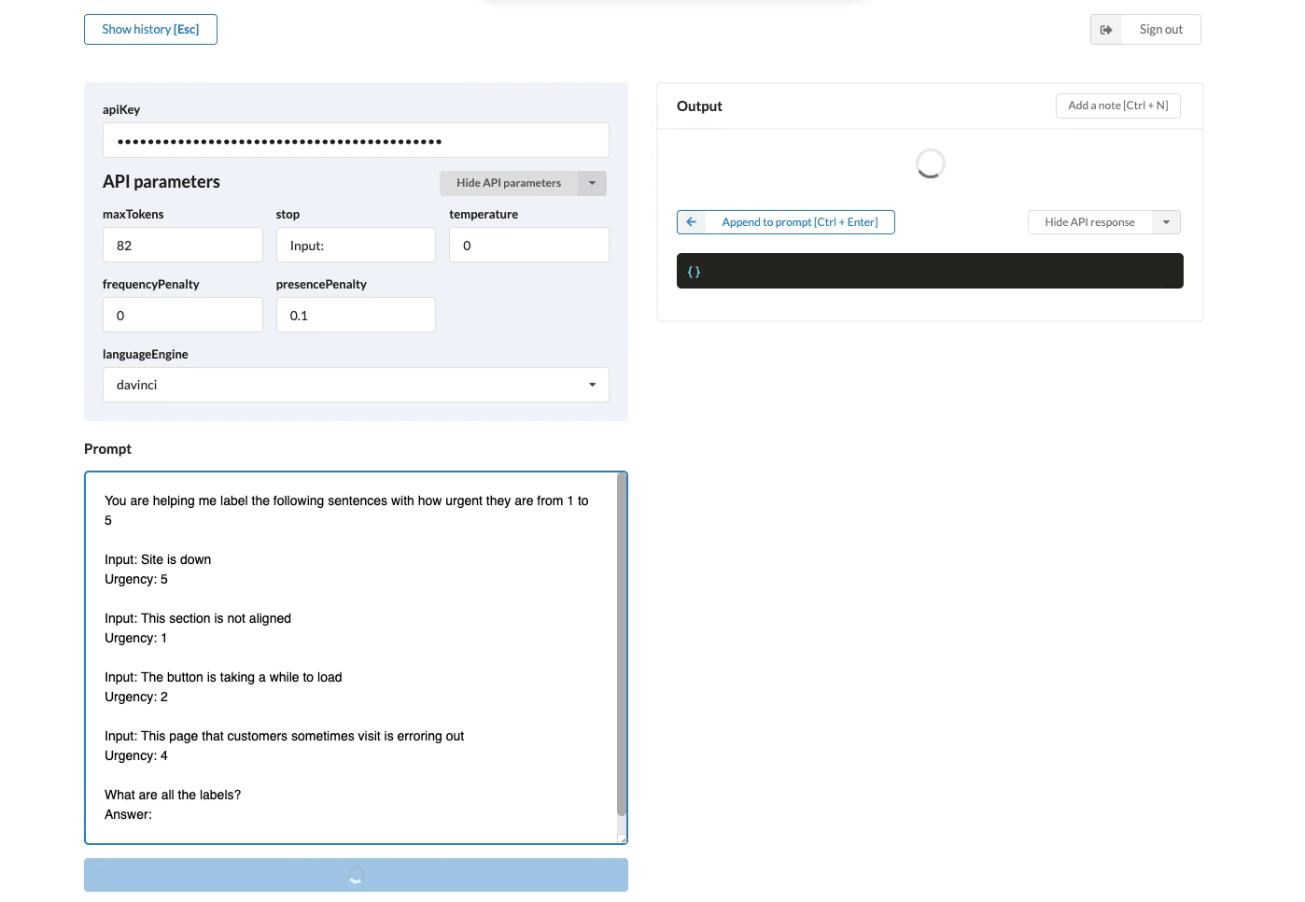The width and height of the screenshot is (1305, 902).
Task: Click Append to prompt [Ctrl + Enter]
Action: 786,222
